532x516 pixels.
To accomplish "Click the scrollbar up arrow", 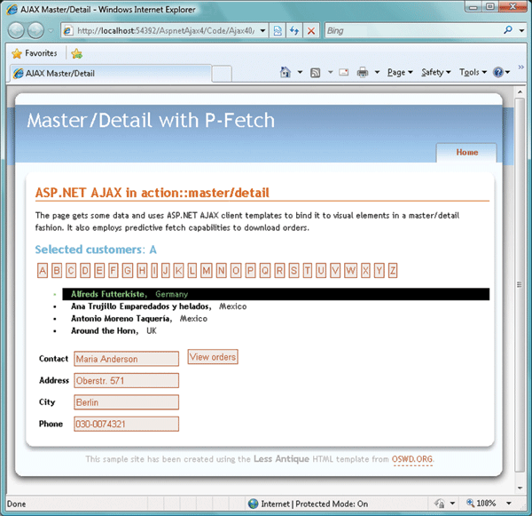I will pyautogui.click(x=520, y=91).
